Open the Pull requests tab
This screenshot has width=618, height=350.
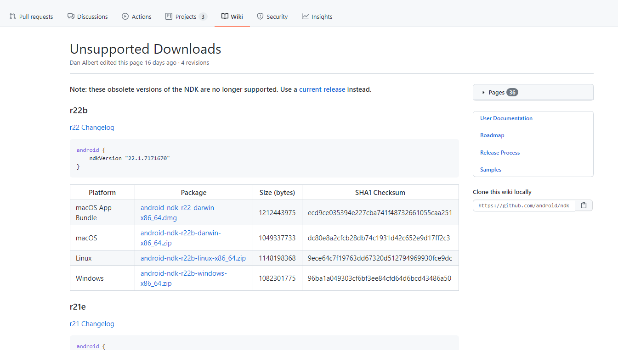31,17
